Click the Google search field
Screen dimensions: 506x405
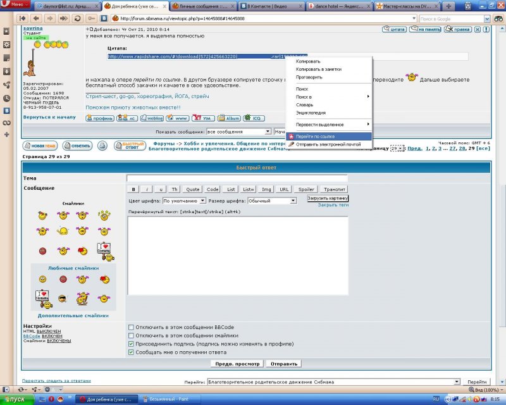[x=452, y=19]
